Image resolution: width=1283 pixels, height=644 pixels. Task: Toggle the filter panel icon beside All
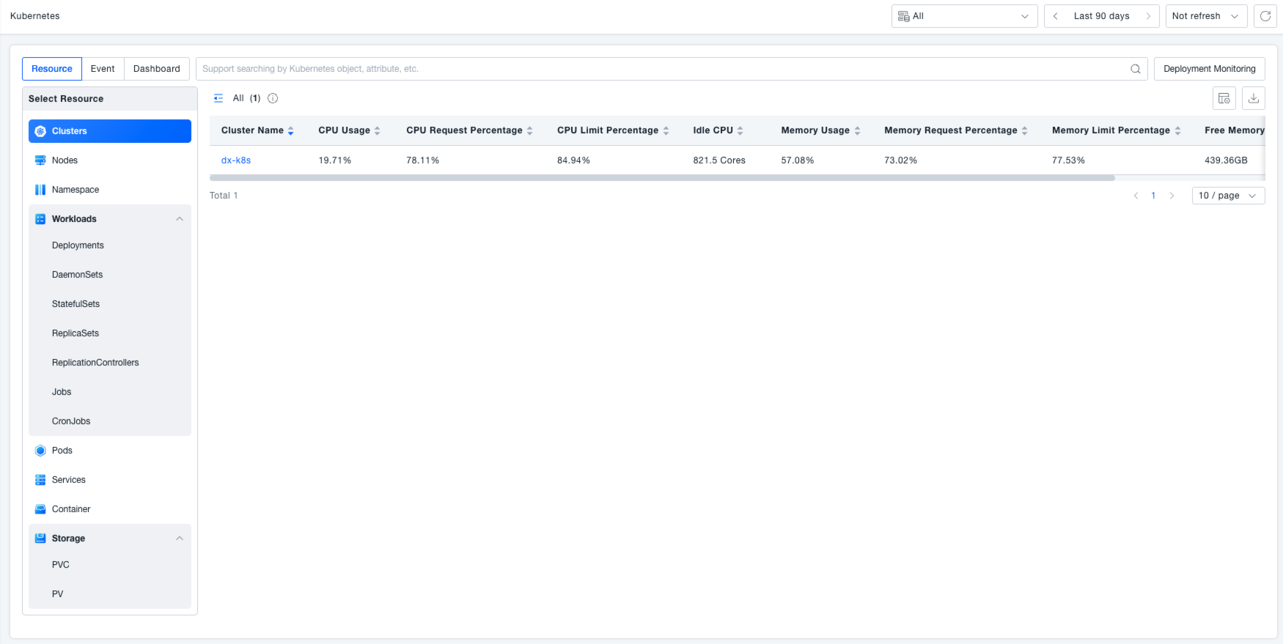(218, 98)
